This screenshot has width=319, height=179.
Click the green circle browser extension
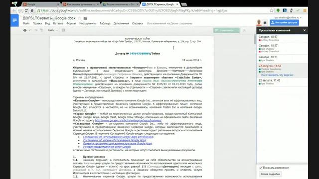click(278, 10)
